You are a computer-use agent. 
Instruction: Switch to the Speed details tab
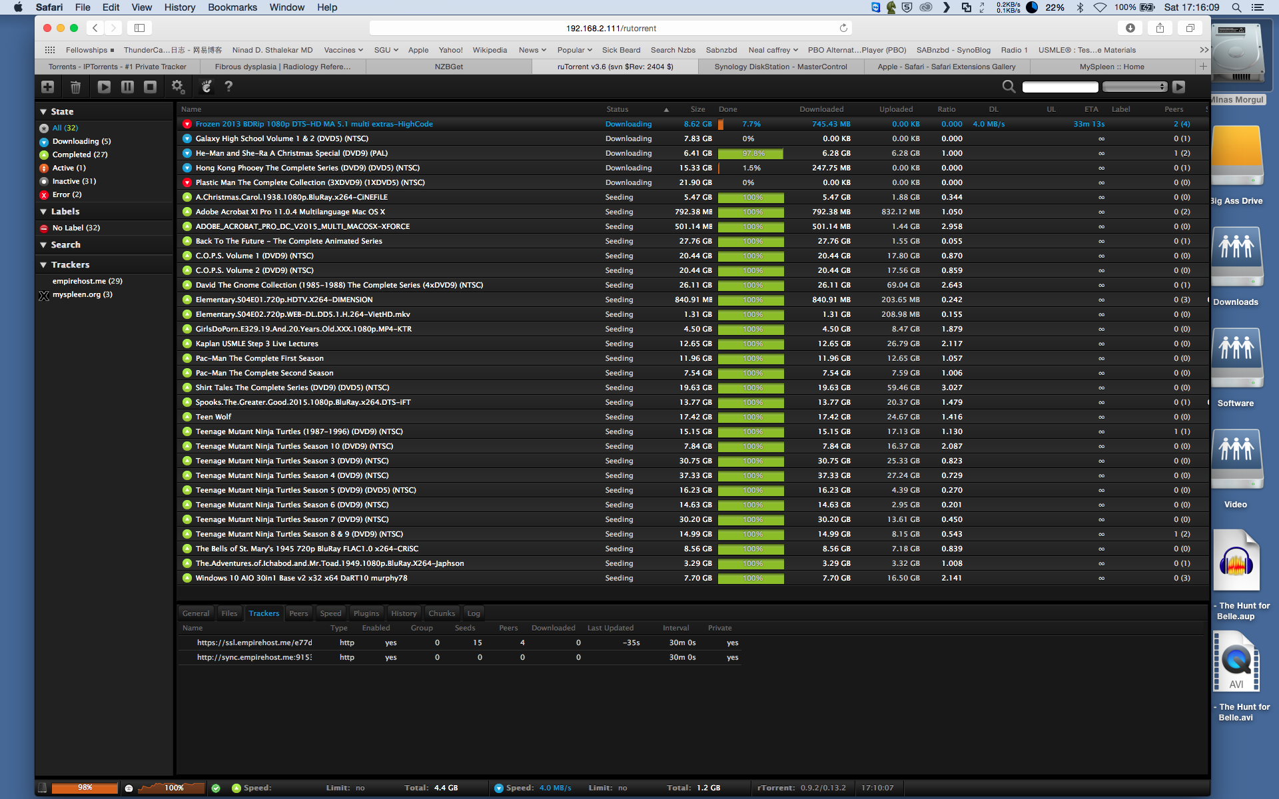pos(330,613)
